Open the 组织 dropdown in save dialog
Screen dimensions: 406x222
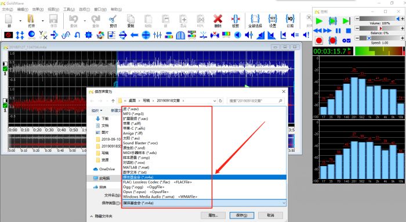coord(97,110)
